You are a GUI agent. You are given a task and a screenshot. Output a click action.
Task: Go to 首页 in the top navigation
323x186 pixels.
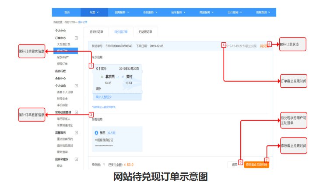pos(67,12)
